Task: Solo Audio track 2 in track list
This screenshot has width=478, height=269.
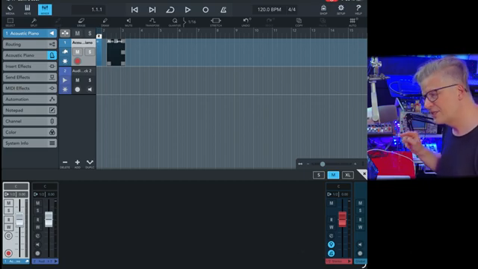Action: (90, 80)
